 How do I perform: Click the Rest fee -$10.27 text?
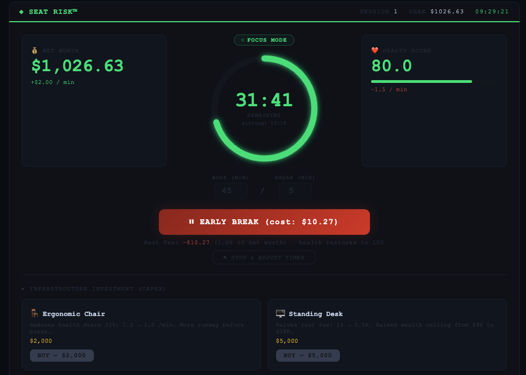[177, 243]
